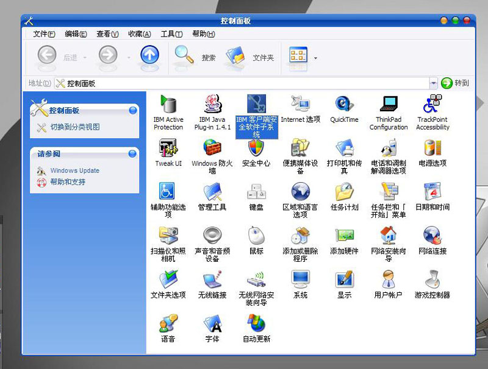Click the 转到 go button
Viewport: 488px width, 369px height.
(455, 83)
